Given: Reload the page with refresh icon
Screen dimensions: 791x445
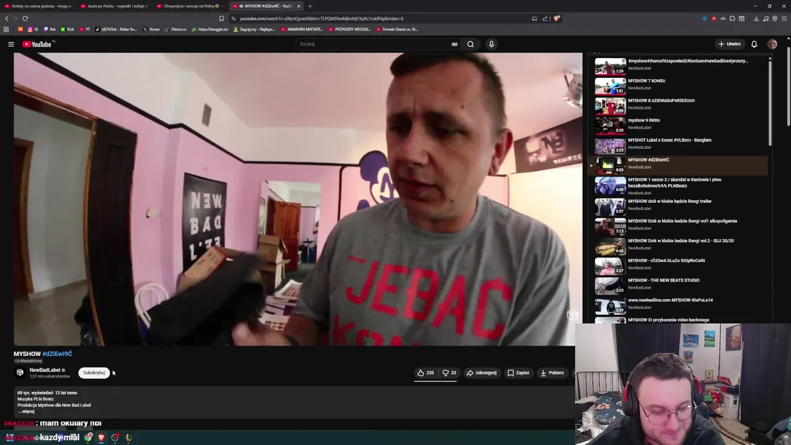Looking at the screenshot, I should coord(25,19).
